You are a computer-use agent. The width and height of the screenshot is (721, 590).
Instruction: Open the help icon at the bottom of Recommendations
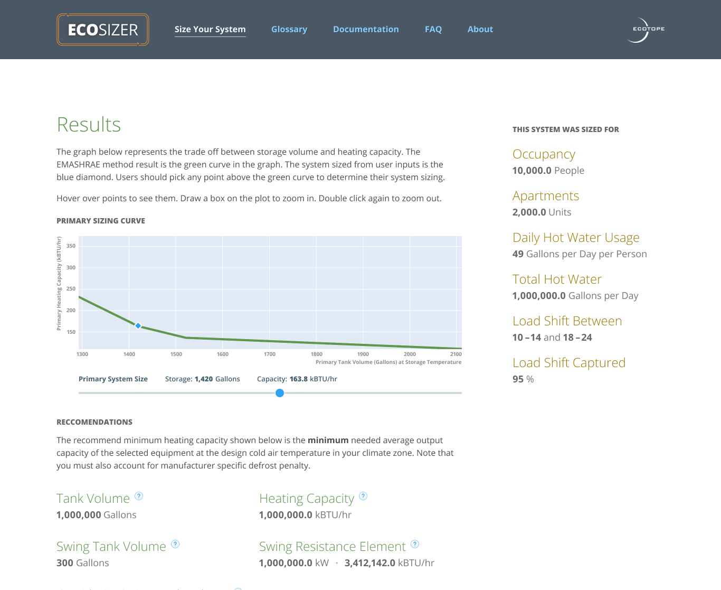click(x=239, y=588)
